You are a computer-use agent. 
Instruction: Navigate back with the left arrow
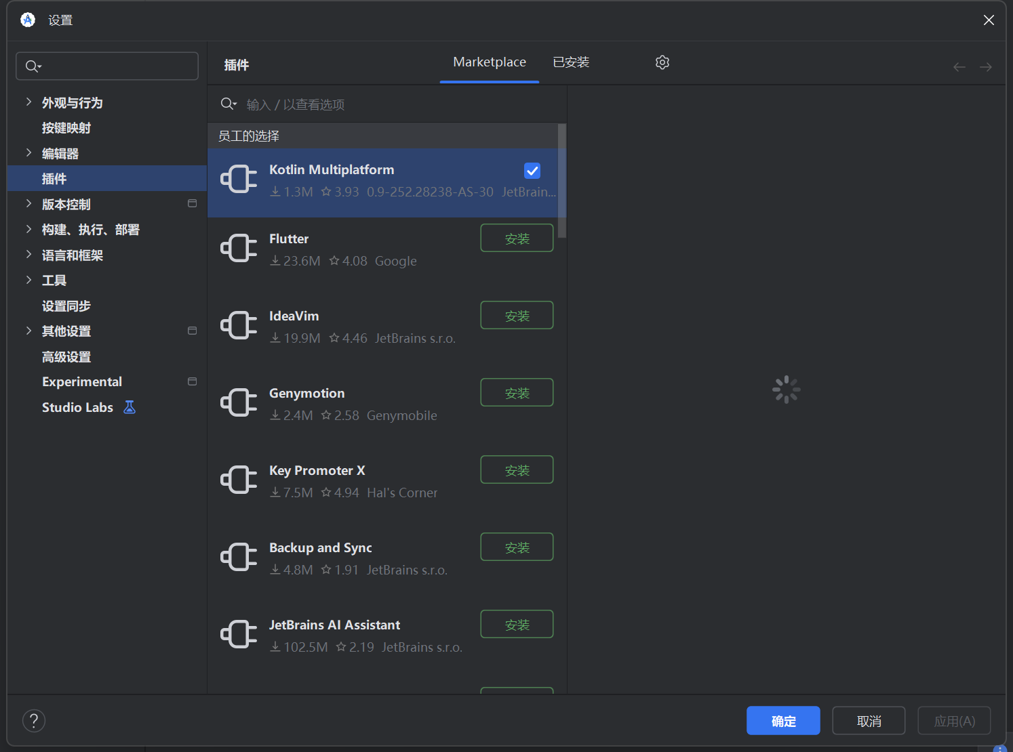point(959,66)
